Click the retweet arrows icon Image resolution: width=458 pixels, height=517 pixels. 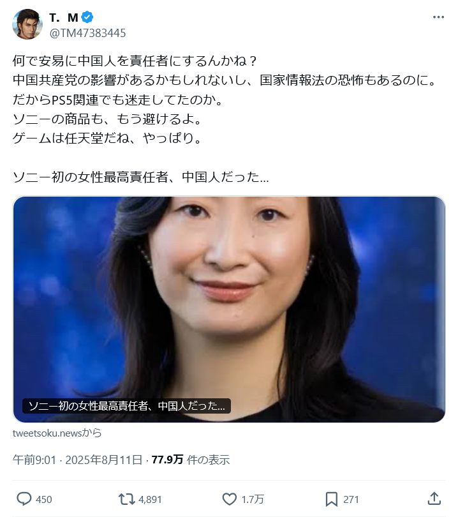[x=127, y=499]
